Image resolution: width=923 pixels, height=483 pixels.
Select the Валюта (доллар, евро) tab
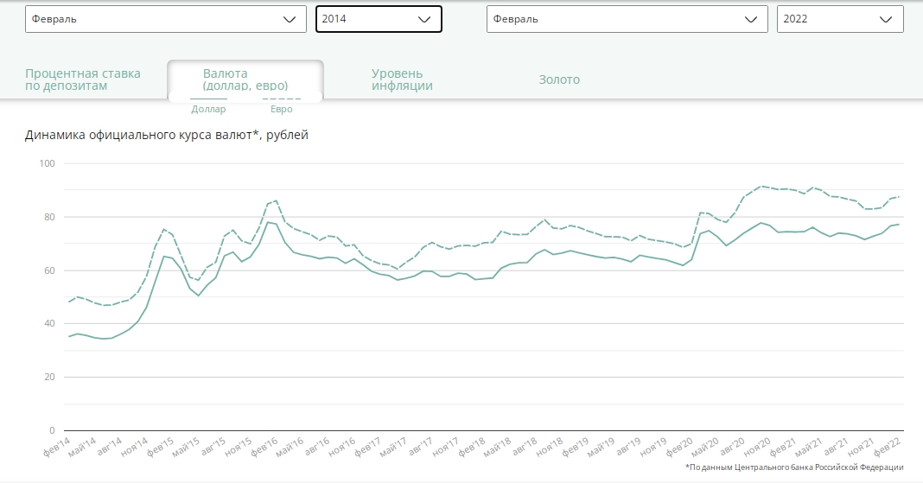click(x=245, y=79)
